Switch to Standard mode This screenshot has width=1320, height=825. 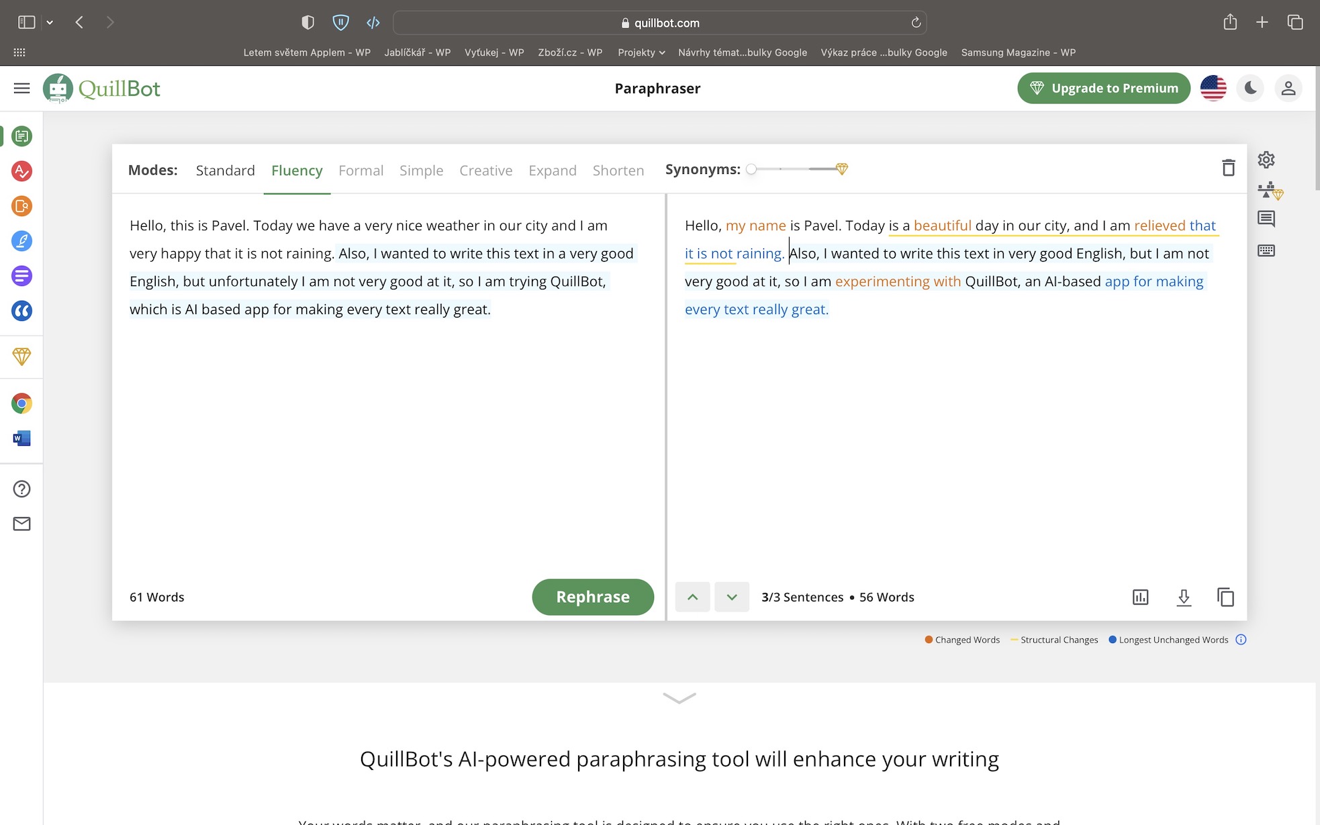click(225, 171)
